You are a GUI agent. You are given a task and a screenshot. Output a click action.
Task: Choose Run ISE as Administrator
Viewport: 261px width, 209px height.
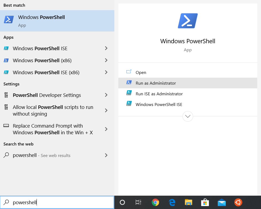159,94
